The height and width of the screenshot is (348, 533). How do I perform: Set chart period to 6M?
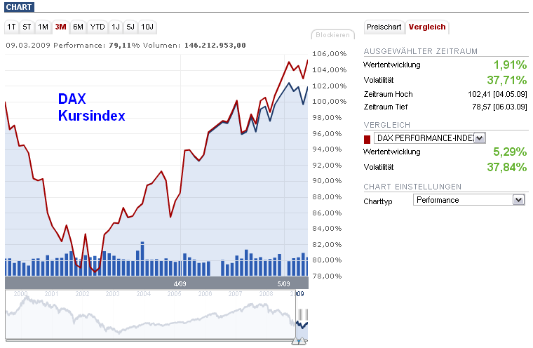click(78, 27)
